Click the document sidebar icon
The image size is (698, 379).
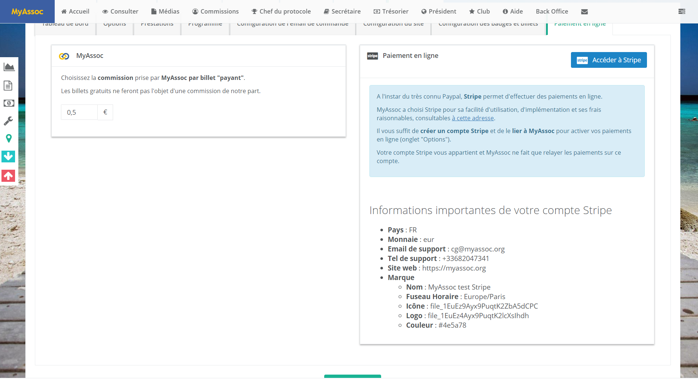8,85
